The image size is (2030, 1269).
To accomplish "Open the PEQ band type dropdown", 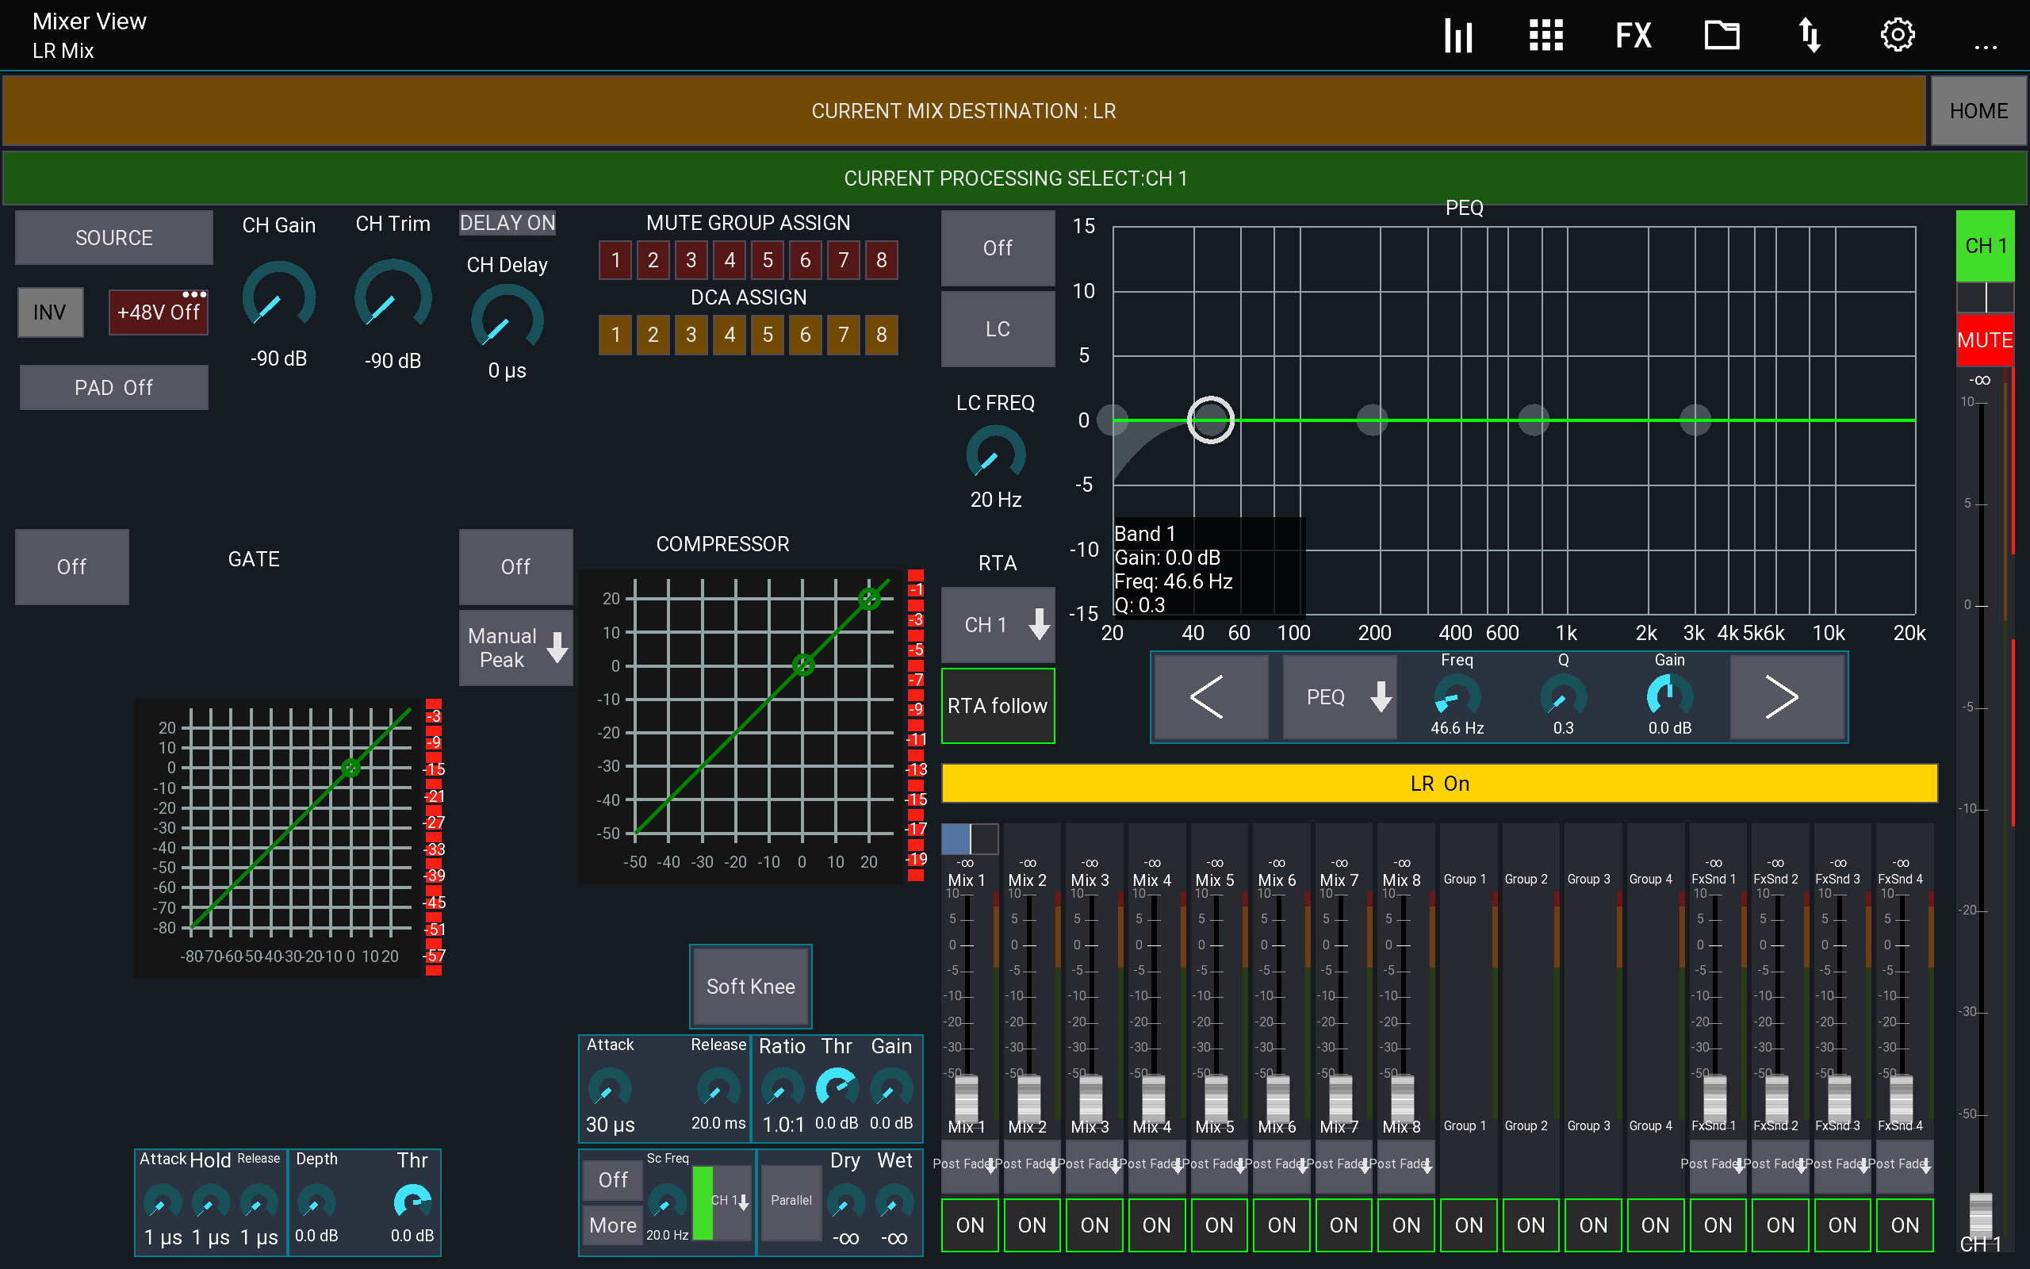I will point(1338,696).
